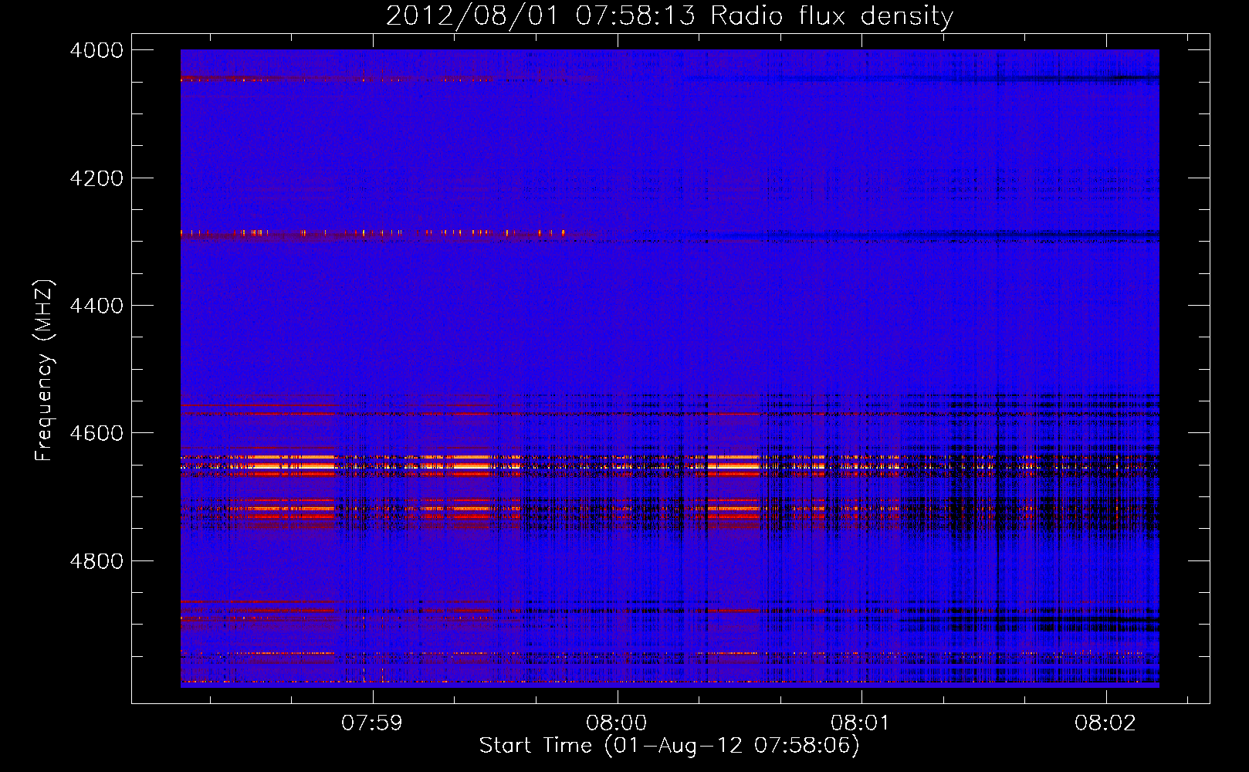This screenshot has width=1249, height=772.
Task: Click the 08:02 time tick label
Action: pyautogui.click(x=1105, y=723)
